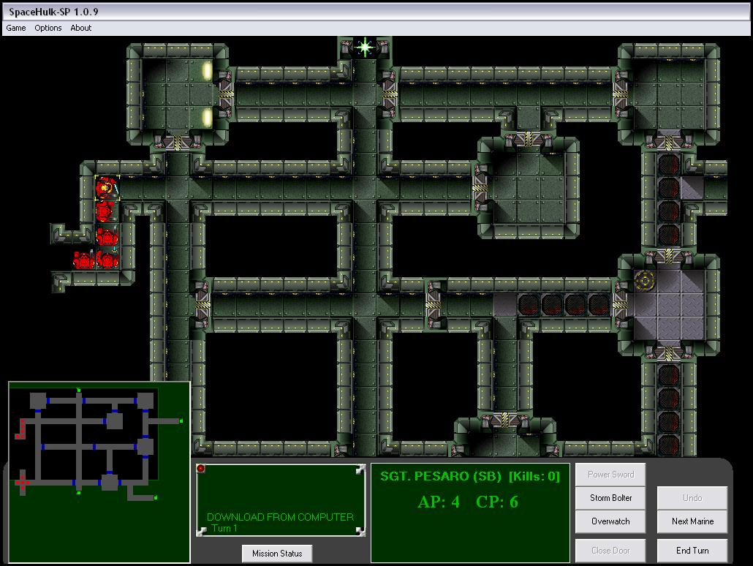Click the door in the middle of the lower corridor
This screenshot has width=753, height=566.
click(x=433, y=305)
